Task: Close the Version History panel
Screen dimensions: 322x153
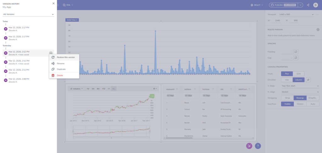Action: tap(53, 3)
